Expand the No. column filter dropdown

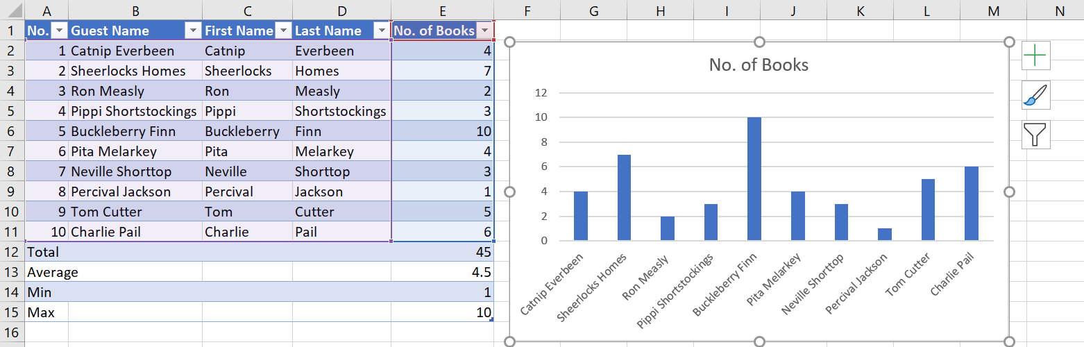point(60,31)
